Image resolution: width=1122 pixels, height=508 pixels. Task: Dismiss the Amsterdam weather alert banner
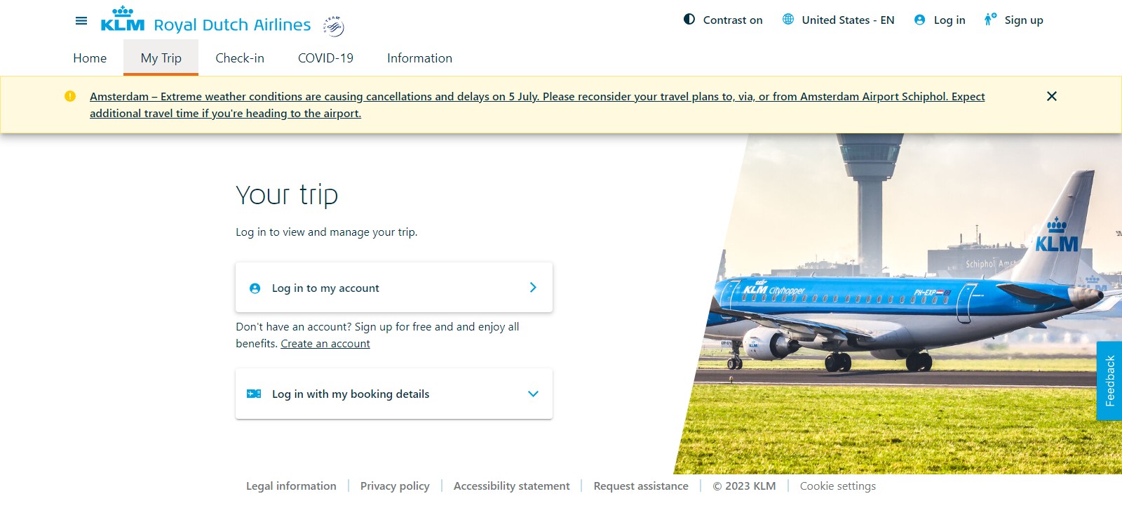coord(1052,96)
